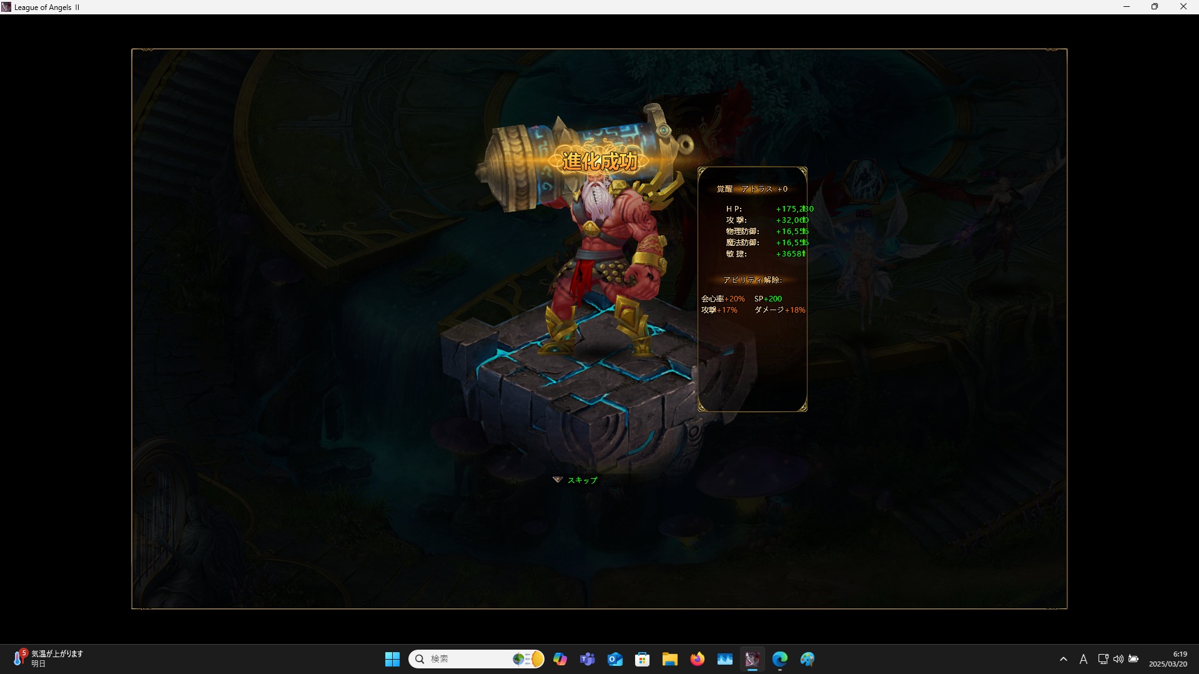This screenshot has height=674, width=1199.
Task: Click the 覚醒 アトラス +0 stats panel title
Action: click(752, 189)
